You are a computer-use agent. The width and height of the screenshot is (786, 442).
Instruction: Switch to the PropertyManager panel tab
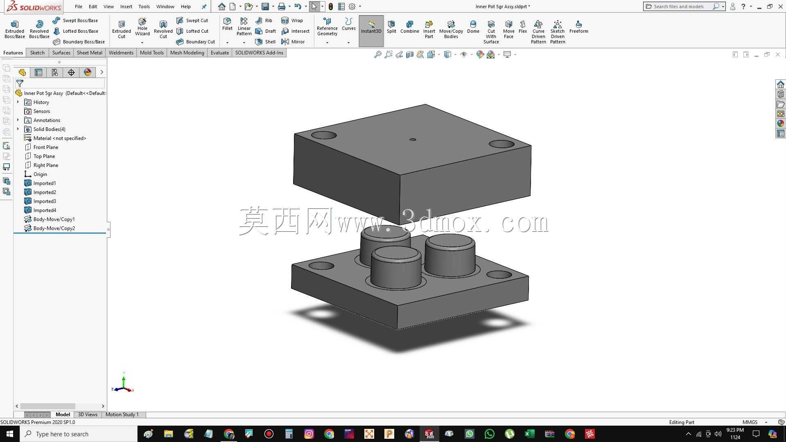(x=38, y=72)
